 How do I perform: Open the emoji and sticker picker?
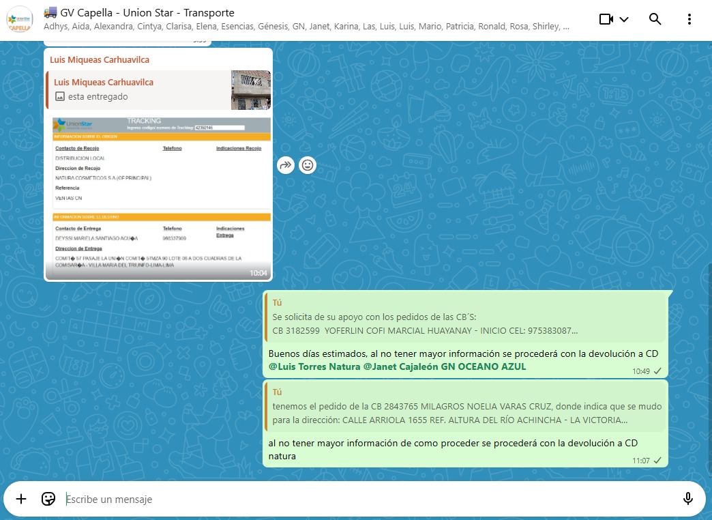48,499
